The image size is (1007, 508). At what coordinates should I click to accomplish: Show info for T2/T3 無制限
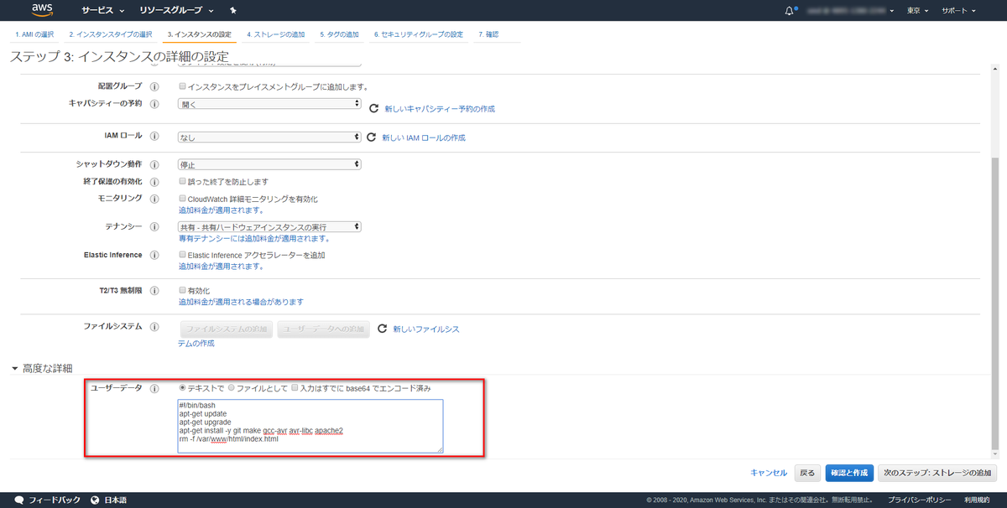154,290
